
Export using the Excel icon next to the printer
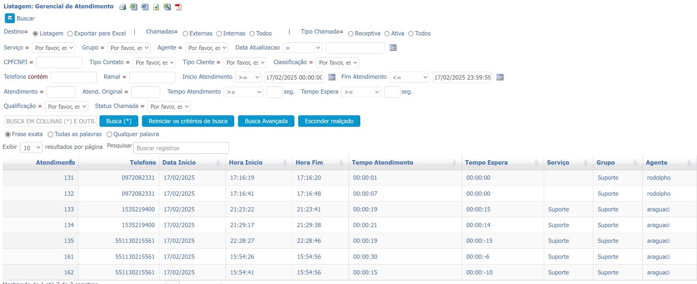pyautogui.click(x=133, y=7)
